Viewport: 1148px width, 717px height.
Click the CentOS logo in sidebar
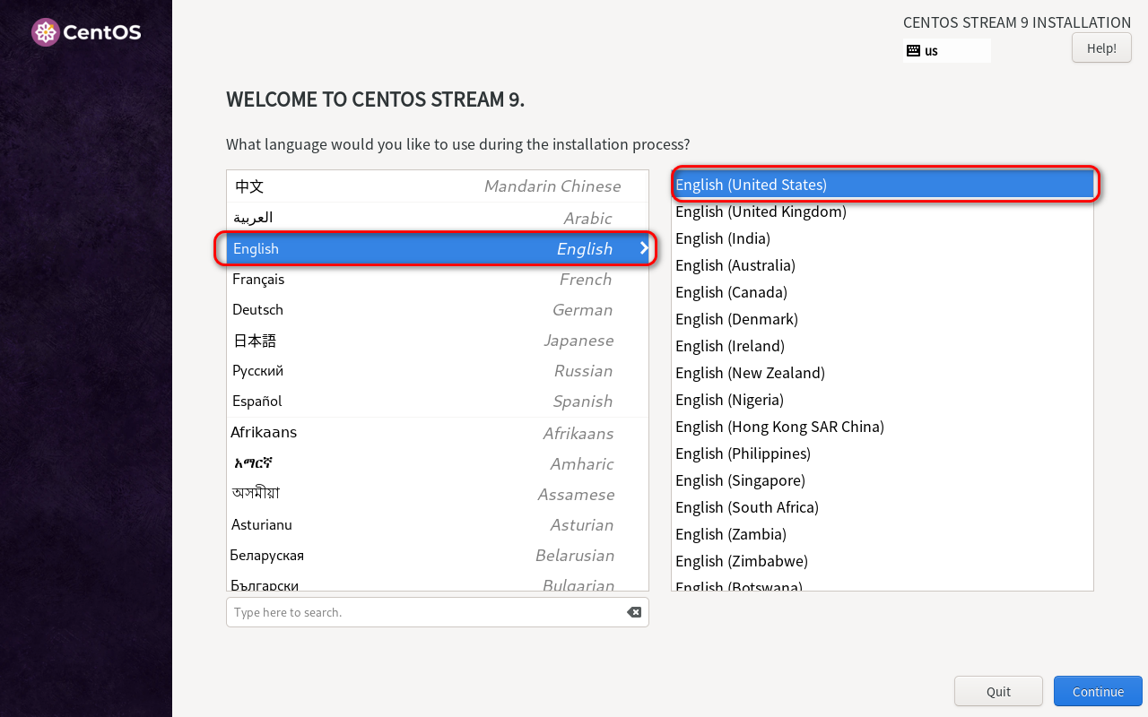pos(86,33)
